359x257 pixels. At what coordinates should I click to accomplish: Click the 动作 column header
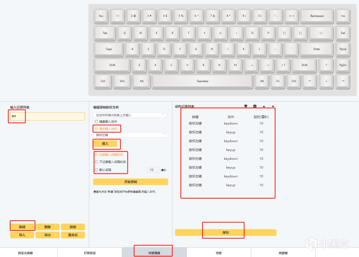point(231,117)
